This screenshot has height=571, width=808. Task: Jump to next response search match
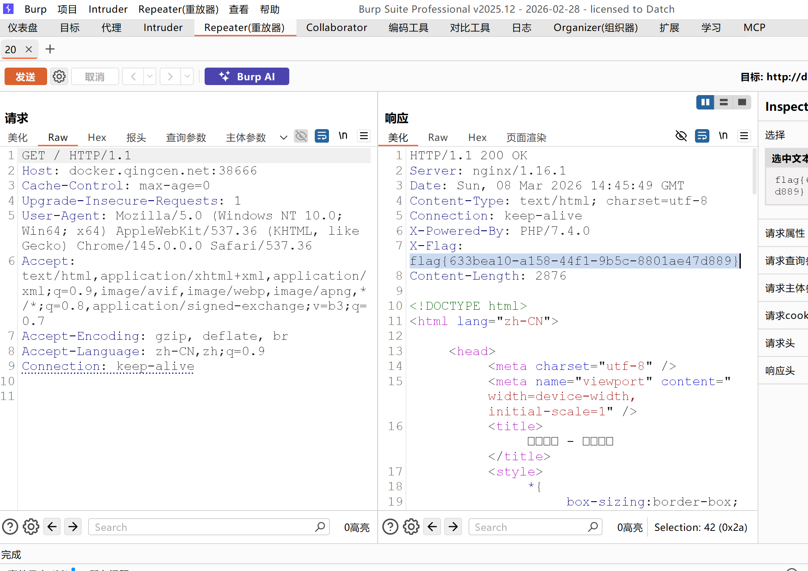click(453, 527)
